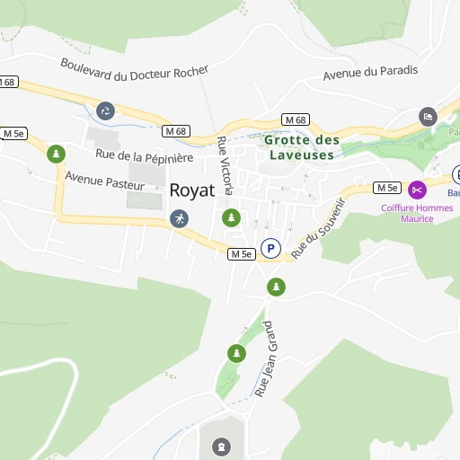This screenshot has height=460, width=460.
Task: Select the tree marker below the parking icon
Action: click(x=276, y=287)
